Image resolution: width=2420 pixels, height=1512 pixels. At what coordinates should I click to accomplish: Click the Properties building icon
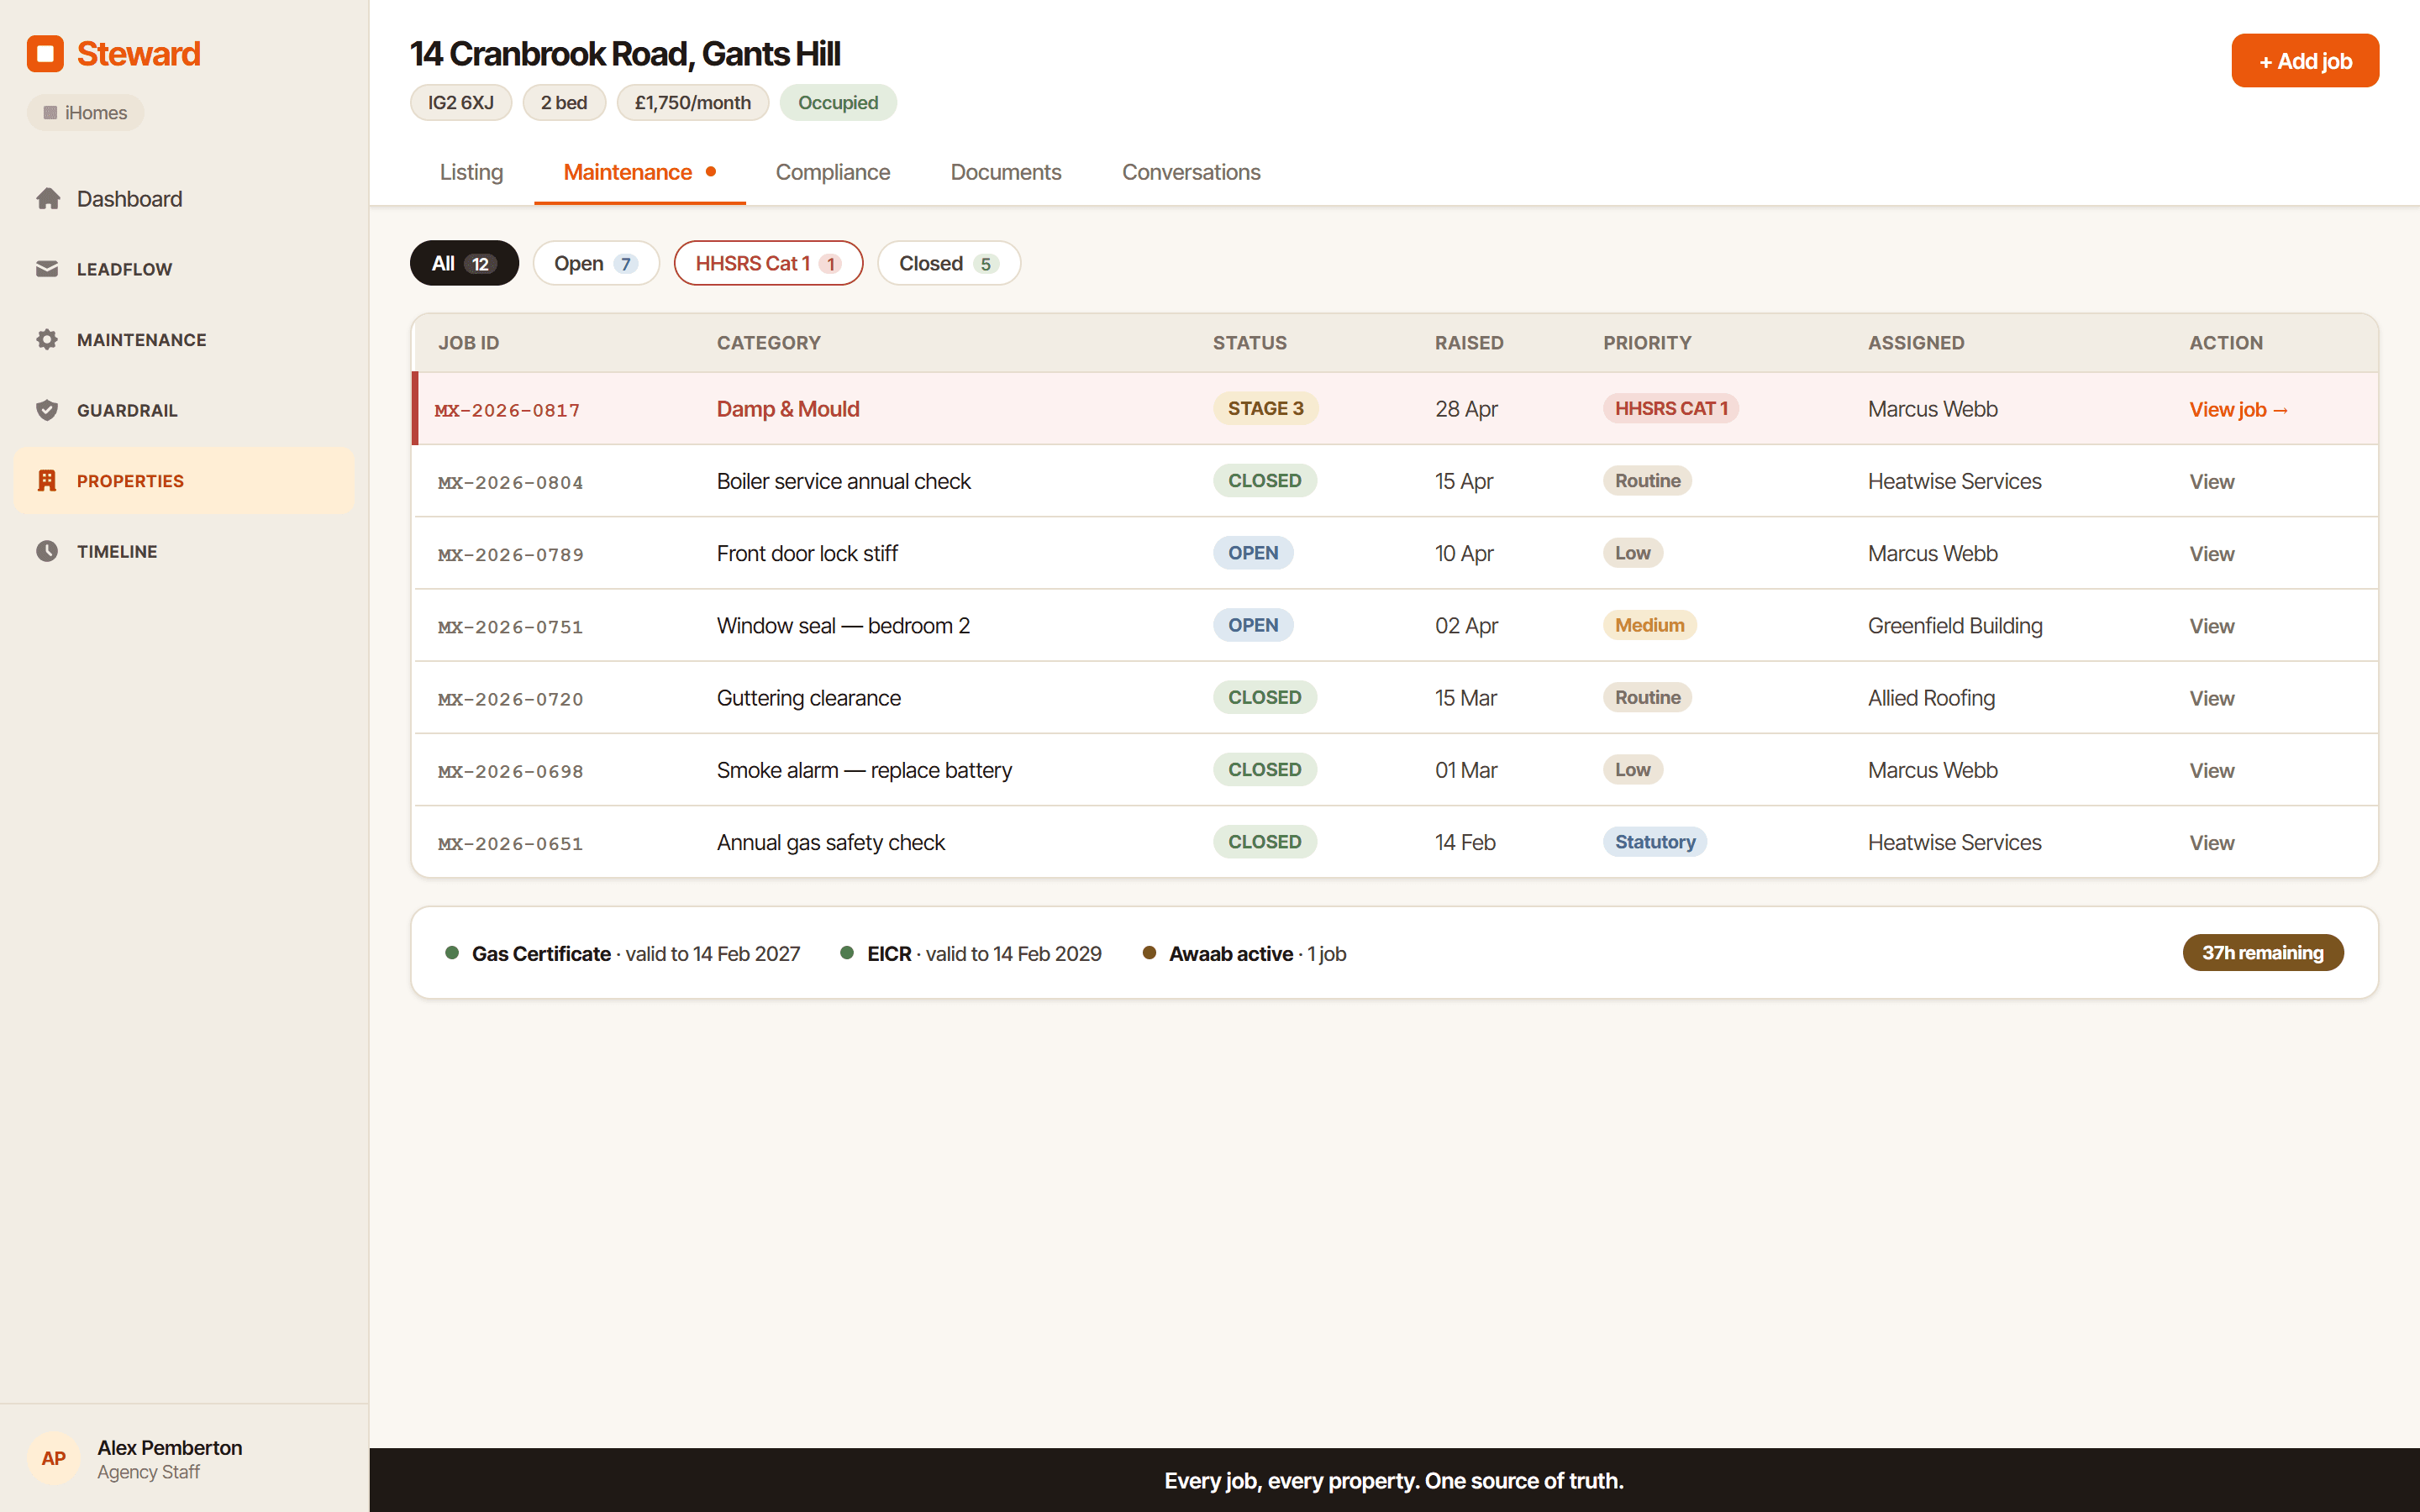pos(47,481)
